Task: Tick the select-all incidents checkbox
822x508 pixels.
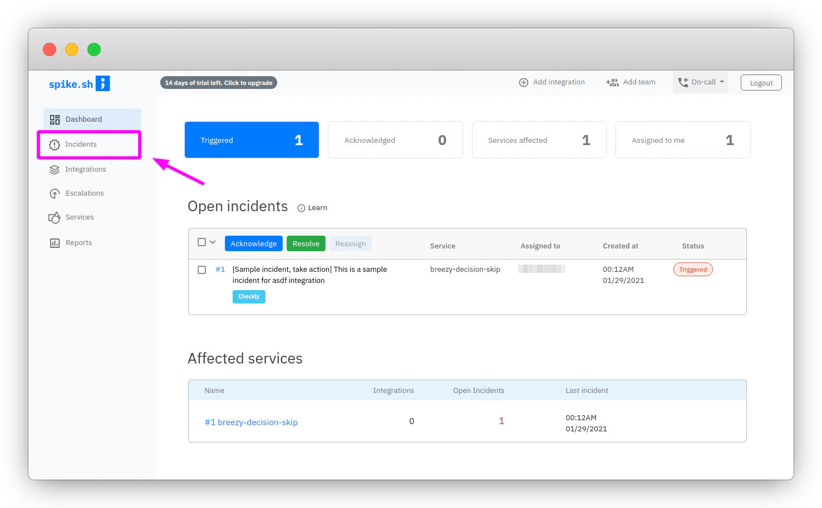Action: click(202, 242)
